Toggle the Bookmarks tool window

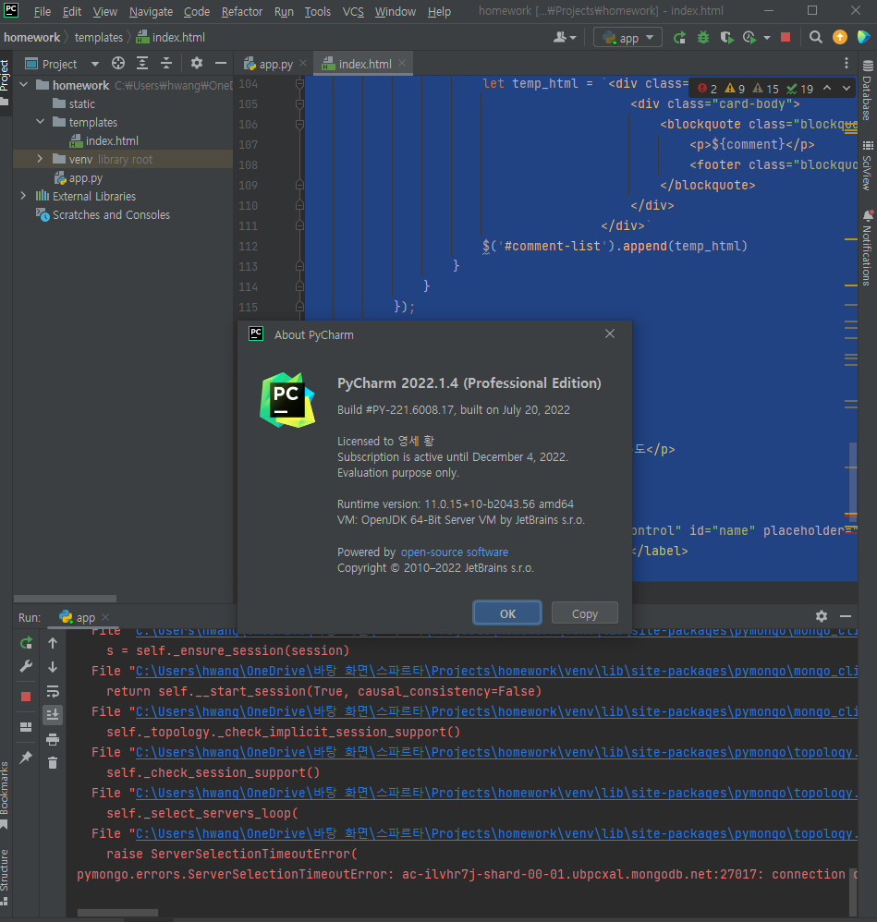click(x=5, y=795)
